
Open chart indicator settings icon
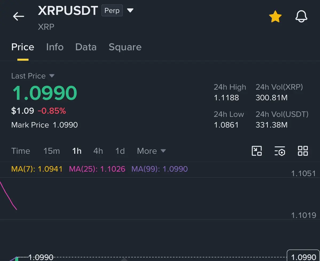pos(280,151)
